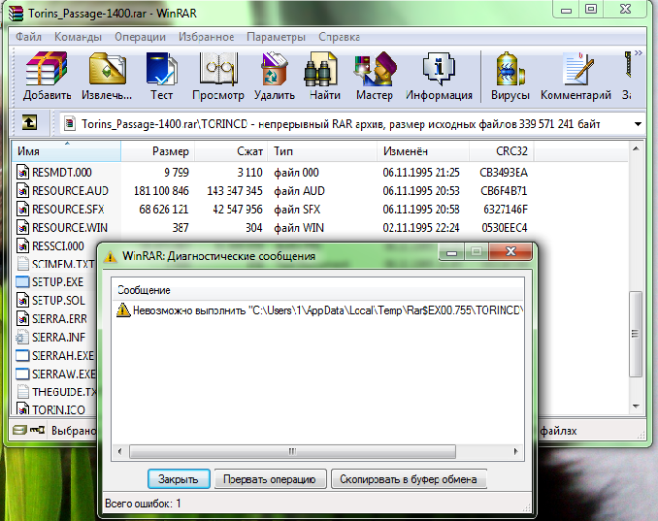Select the SIERRAH.EXE file icon

(x=22, y=356)
